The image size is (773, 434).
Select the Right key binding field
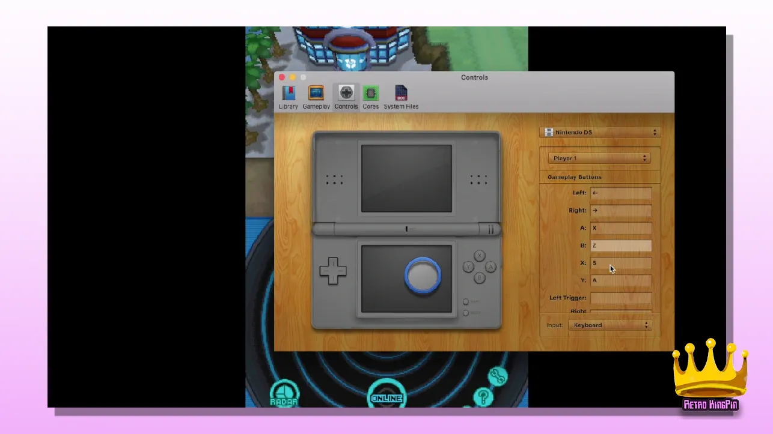[x=621, y=211]
